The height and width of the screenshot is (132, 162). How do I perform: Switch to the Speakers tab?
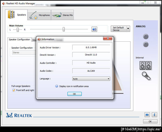pyautogui.click(x=16, y=15)
